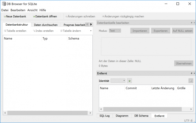The width and height of the screenshot is (196, 123).
Task: Click the Änderungen rückgängig machen icon
Action: coord(103,17)
